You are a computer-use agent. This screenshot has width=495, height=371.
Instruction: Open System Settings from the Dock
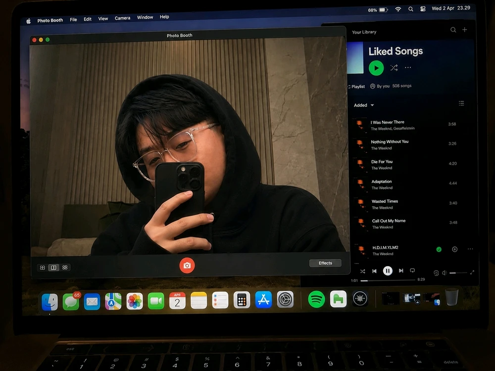coord(285,299)
